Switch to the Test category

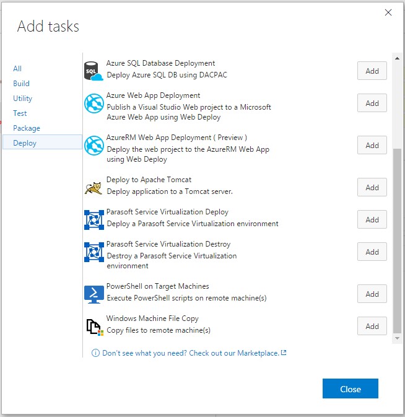point(20,113)
